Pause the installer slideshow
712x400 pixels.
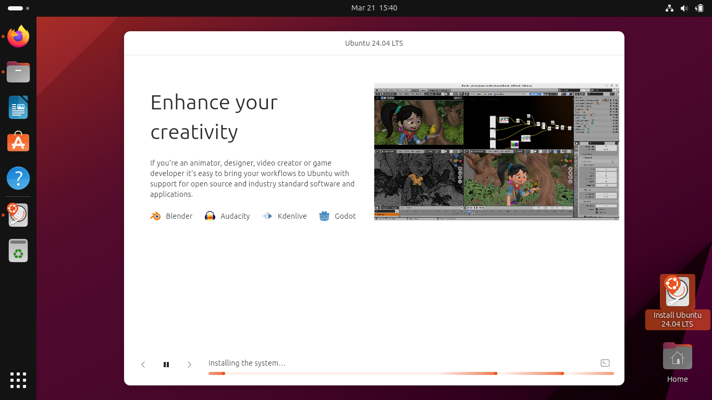click(x=166, y=365)
